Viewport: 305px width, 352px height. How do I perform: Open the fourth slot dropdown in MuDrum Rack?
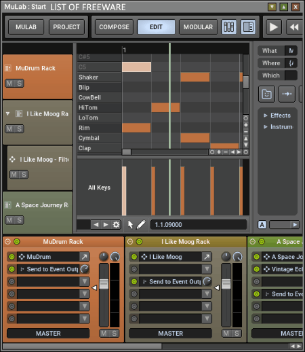pyautogui.click(x=85, y=294)
